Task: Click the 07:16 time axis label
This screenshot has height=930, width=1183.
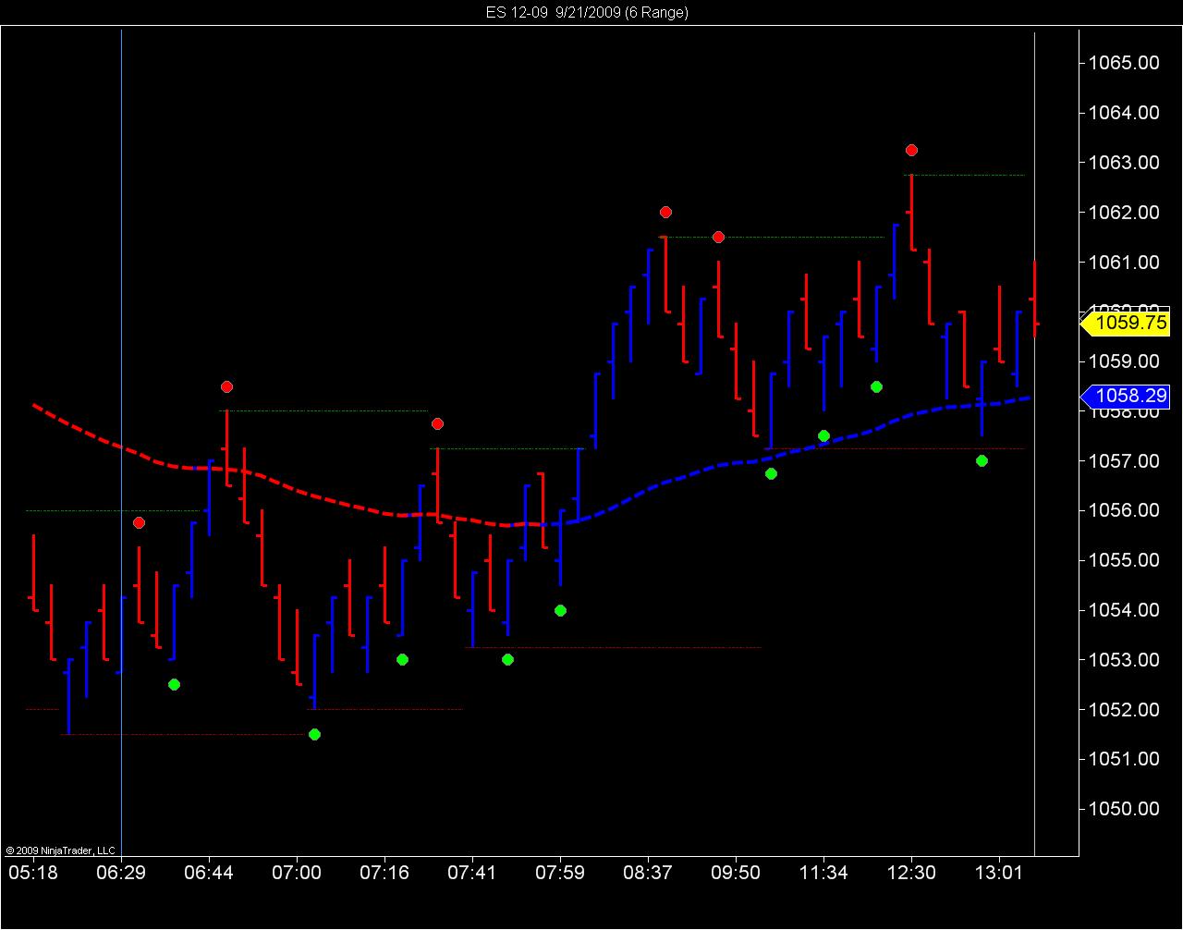Action: tap(384, 873)
